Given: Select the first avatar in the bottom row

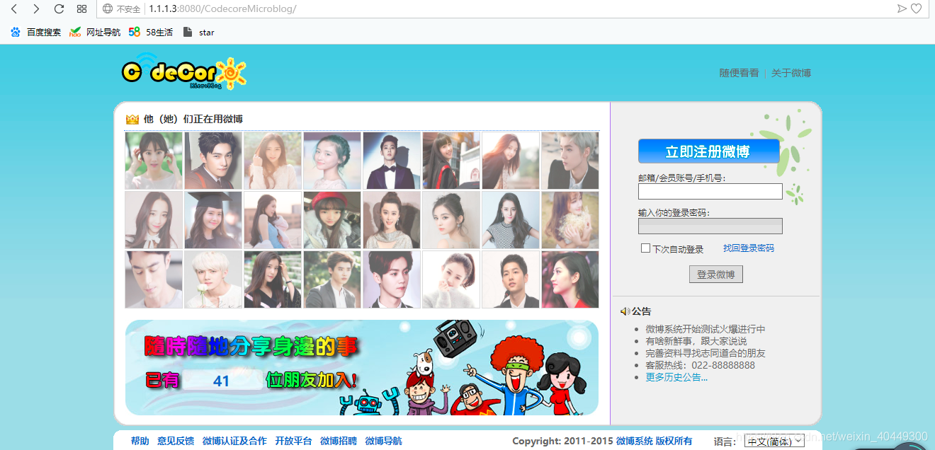Looking at the screenshot, I should click(x=154, y=279).
